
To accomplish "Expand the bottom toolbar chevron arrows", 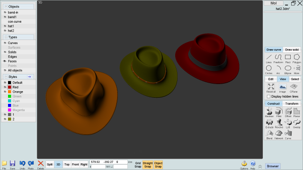I will (x=260, y=166).
